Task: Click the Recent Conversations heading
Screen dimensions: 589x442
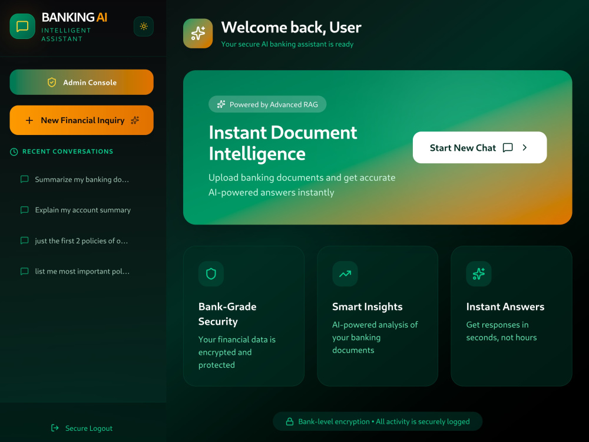Action: point(68,151)
